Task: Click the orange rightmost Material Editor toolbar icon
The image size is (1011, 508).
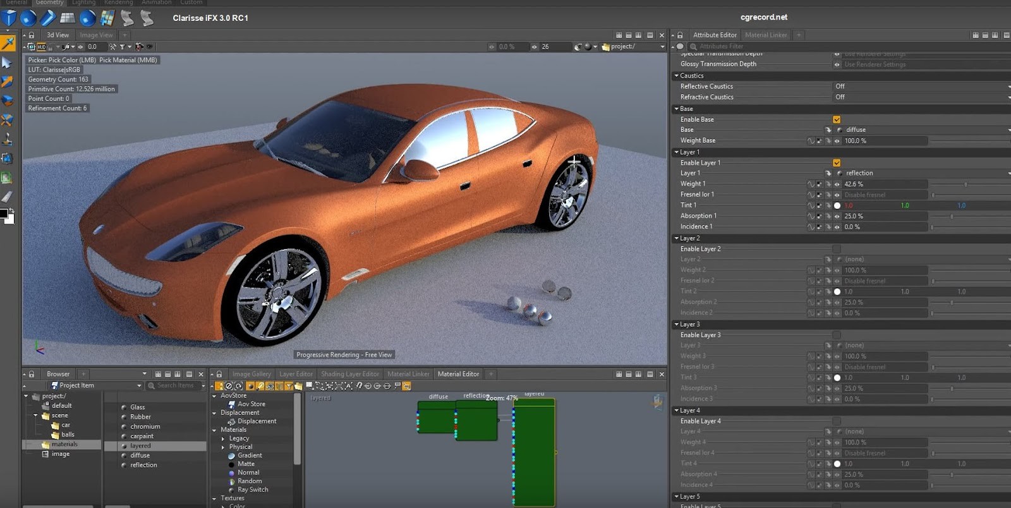Action: pos(406,386)
